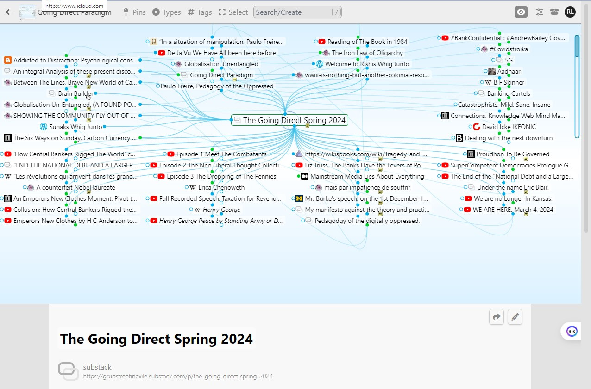This screenshot has width=591, height=389.
Task: Open the Going Direct Paradigm brain thumbnail
Action: point(27,12)
